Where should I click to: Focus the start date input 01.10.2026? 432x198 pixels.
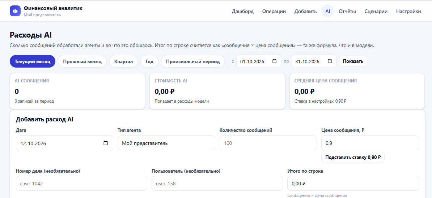(x=259, y=61)
